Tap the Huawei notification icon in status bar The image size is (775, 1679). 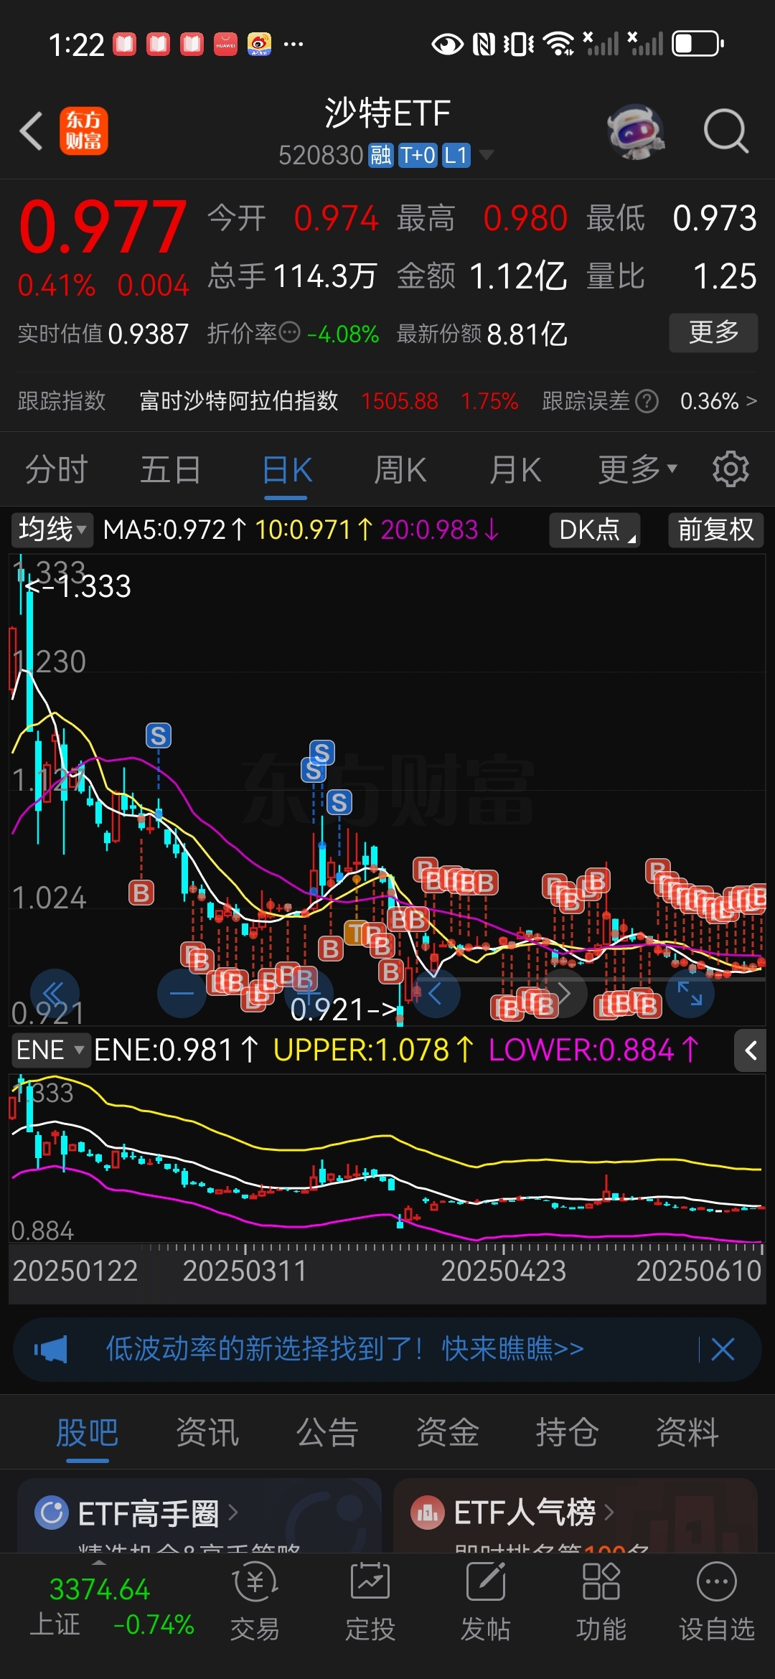click(225, 44)
